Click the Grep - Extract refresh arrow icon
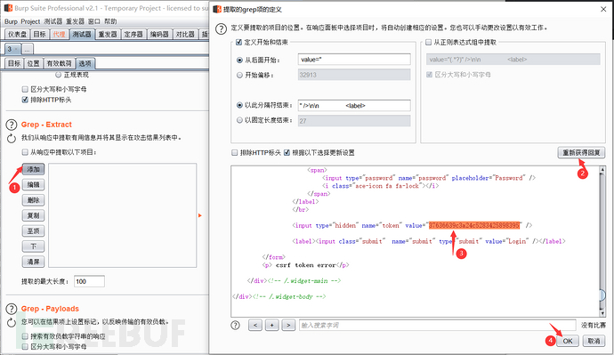The width and height of the screenshot is (614, 355). coord(12,138)
